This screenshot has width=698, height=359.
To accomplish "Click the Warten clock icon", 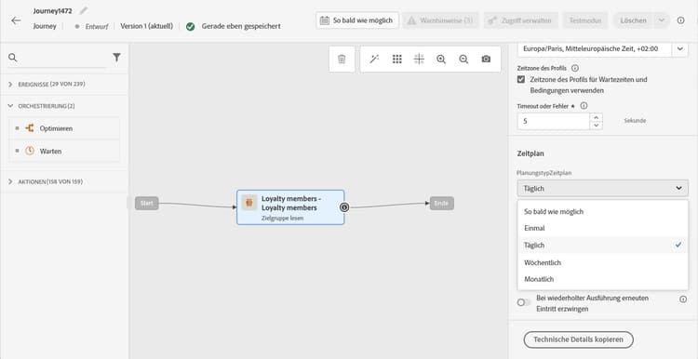I will click(30, 151).
